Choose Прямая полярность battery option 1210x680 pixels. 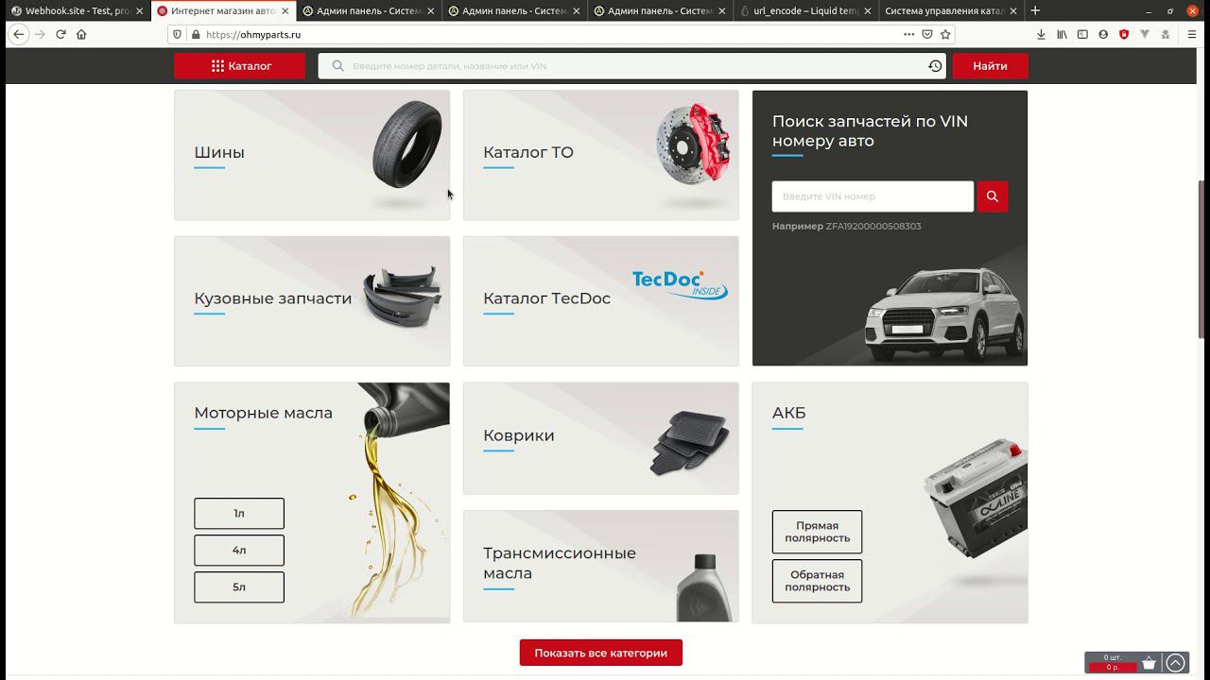click(x=817, y=532)
